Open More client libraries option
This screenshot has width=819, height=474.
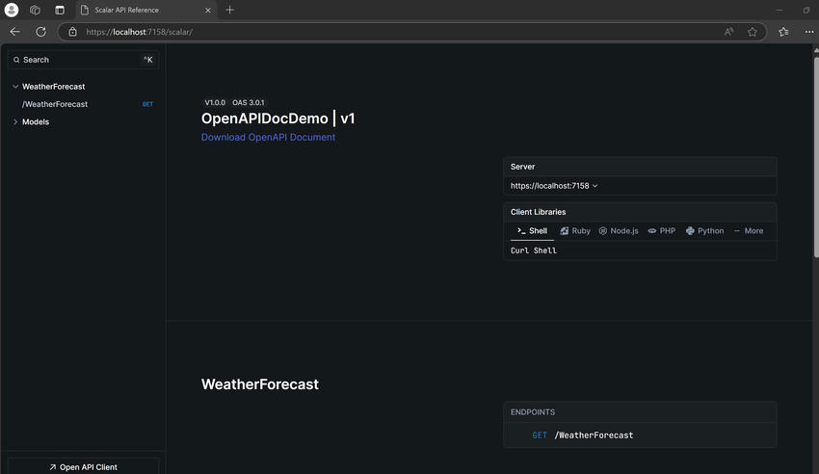(749, 230)
